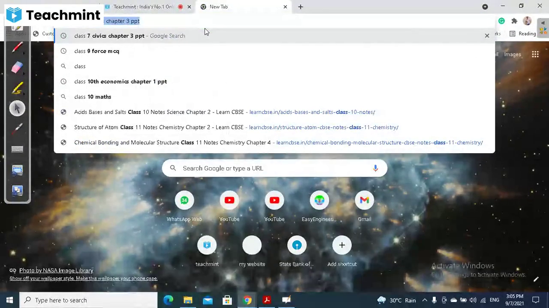Open the 30°C Rain weather widget

coord(396,300)
